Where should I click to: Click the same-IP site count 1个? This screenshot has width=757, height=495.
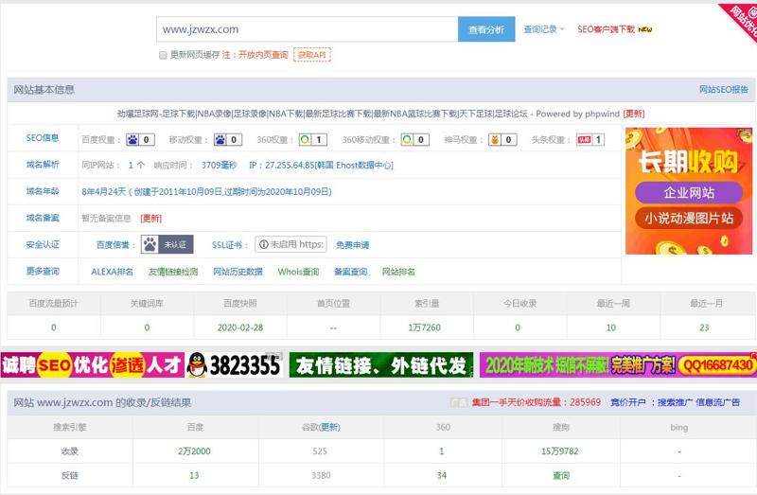pos(136,166)
